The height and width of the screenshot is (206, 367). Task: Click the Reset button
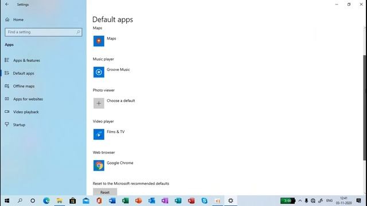(105, 192)
